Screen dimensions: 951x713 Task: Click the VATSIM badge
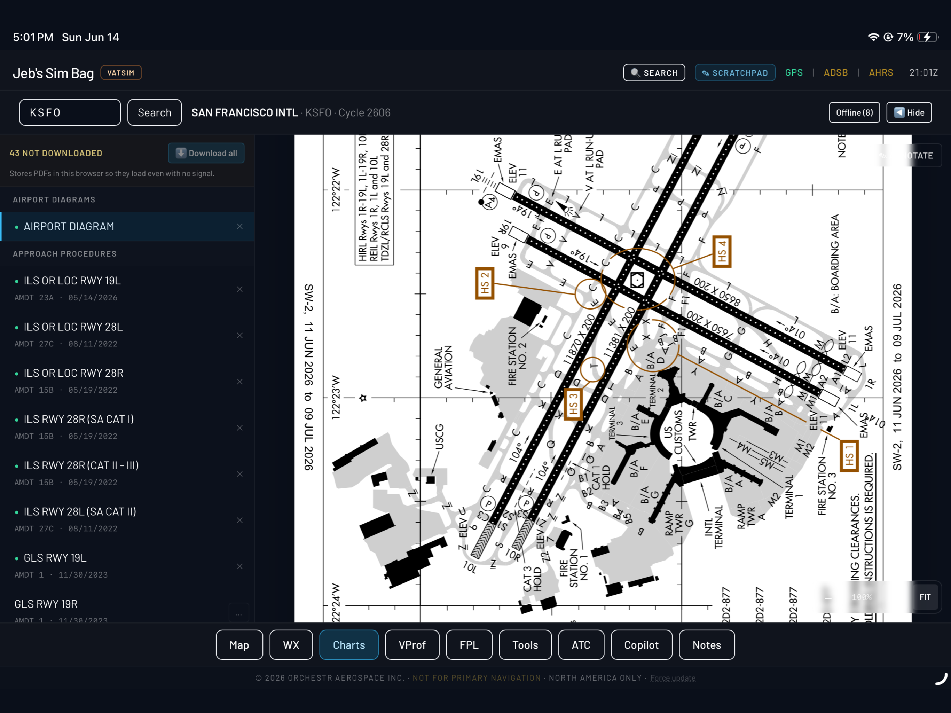(x=121, y=73)
